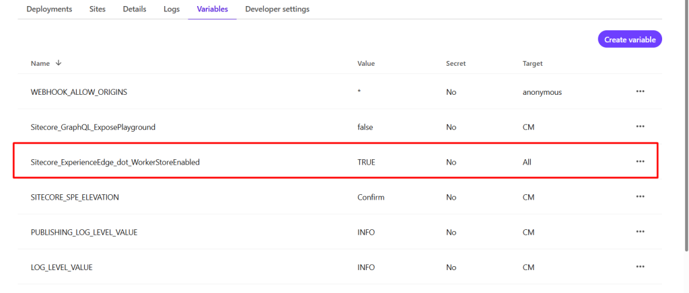Click the Value column header

[x=366, y=63]
